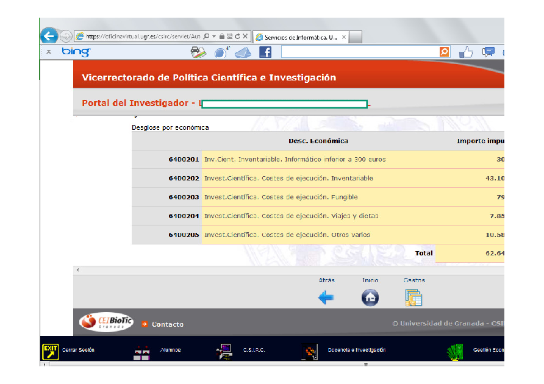The height and width of the screenshot is (384, 544).
Task: Switch to the Servicios de Informática tab
Action: pos(298,37)
